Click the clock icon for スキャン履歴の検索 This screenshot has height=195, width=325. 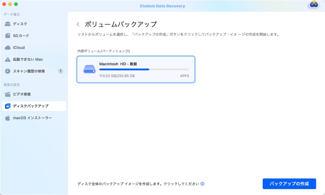click(x=8, y=71)
